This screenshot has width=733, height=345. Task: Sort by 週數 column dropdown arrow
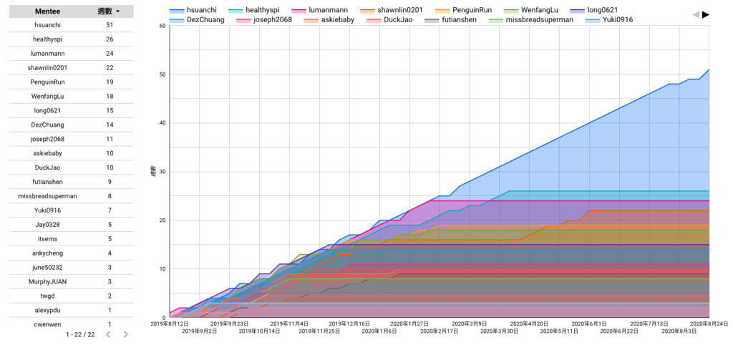pyautogui.click(x=117, y=11)
